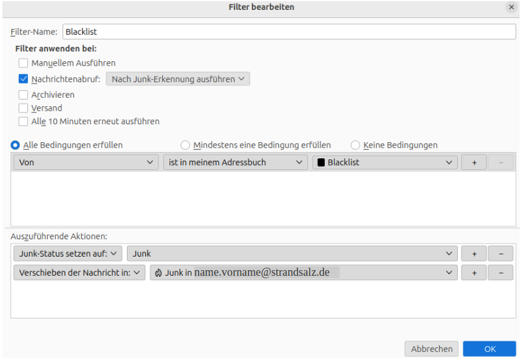Viewport: 524px width, 358px height.
Task: Click the black Blacklist address book icon
Action: pyautogui.click(x=320, y=163)
